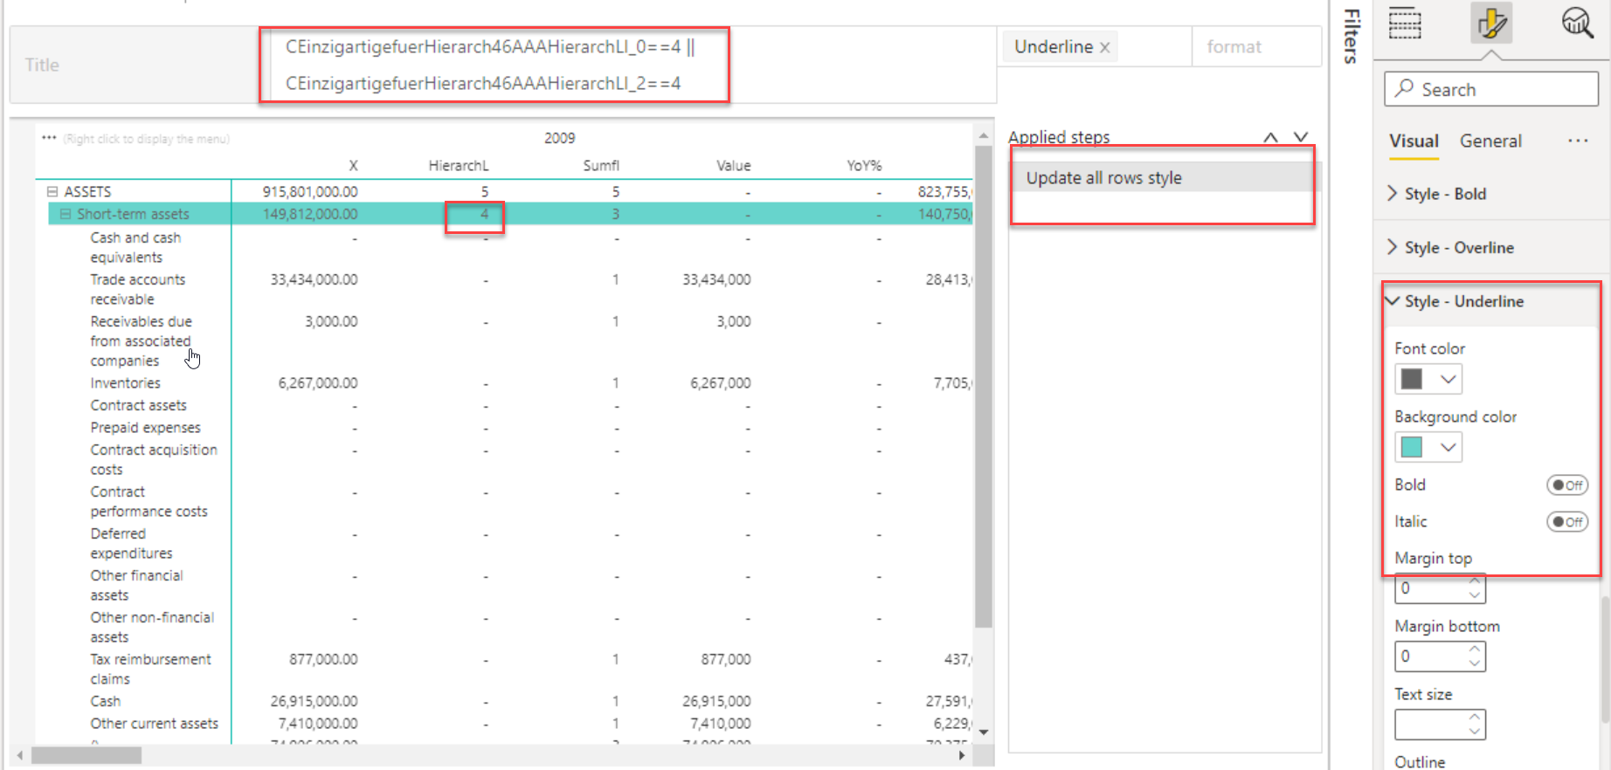Open the Font color dropdown arrow
Viewport: 1611px width, 770px height.
pos(1448,379)
